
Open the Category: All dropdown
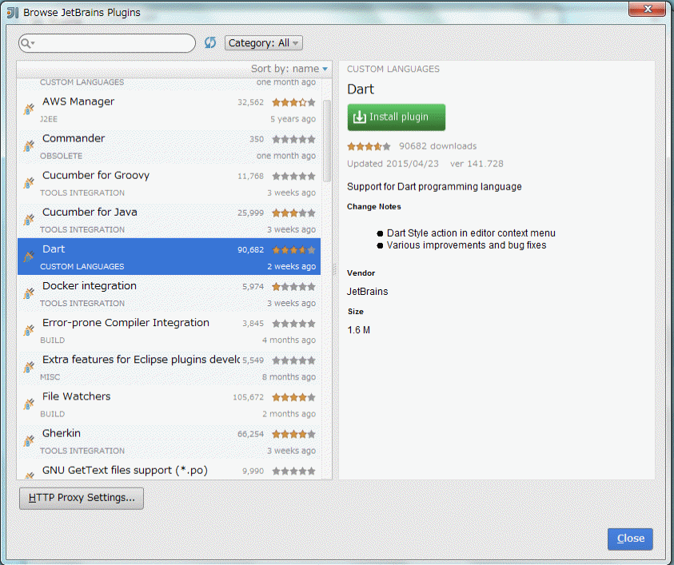[263, 43]
